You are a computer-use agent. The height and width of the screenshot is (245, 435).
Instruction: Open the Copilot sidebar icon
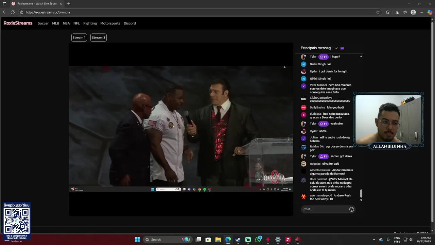[x=430, y=12]
